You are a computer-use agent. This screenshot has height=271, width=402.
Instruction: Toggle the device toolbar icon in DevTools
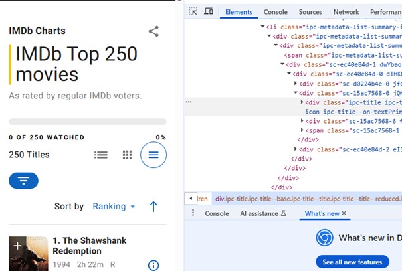pyautogui.click(x=208, y=11)
